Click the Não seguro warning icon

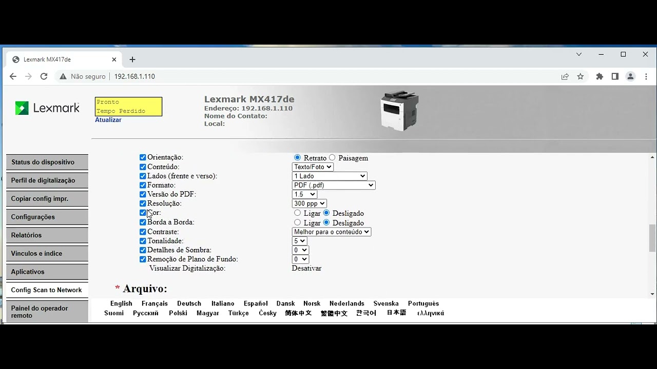(x=63, y=76)
